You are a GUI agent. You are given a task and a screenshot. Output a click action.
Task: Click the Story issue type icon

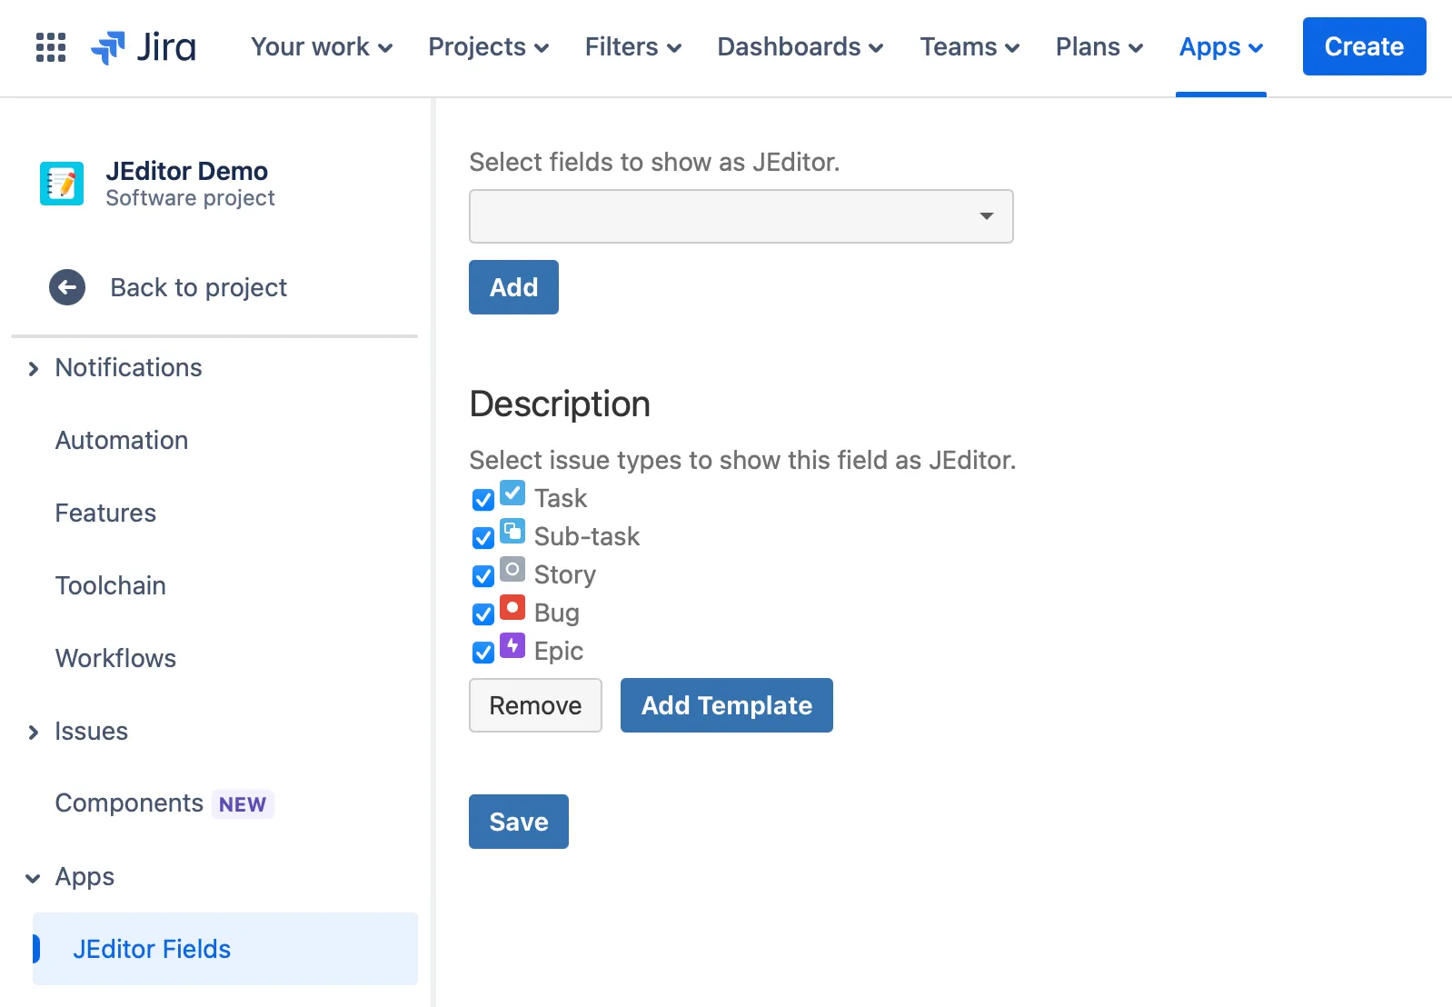[x=512, y=569]
